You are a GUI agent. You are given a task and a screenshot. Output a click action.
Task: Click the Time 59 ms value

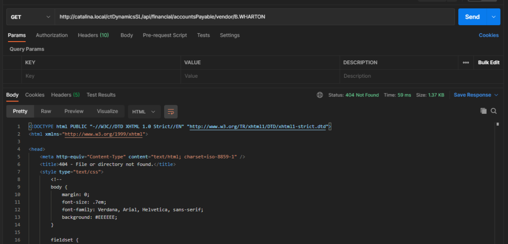[x=404, y=95]
